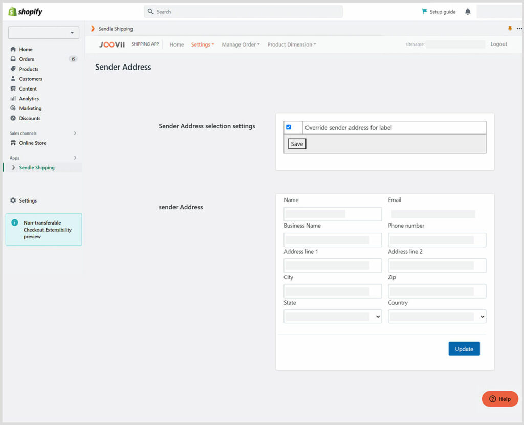Viewport: 524px width, 425px height.
Task: Click the Online Store storefront icon
Action: pyautogui.click(x=13, y=143)
